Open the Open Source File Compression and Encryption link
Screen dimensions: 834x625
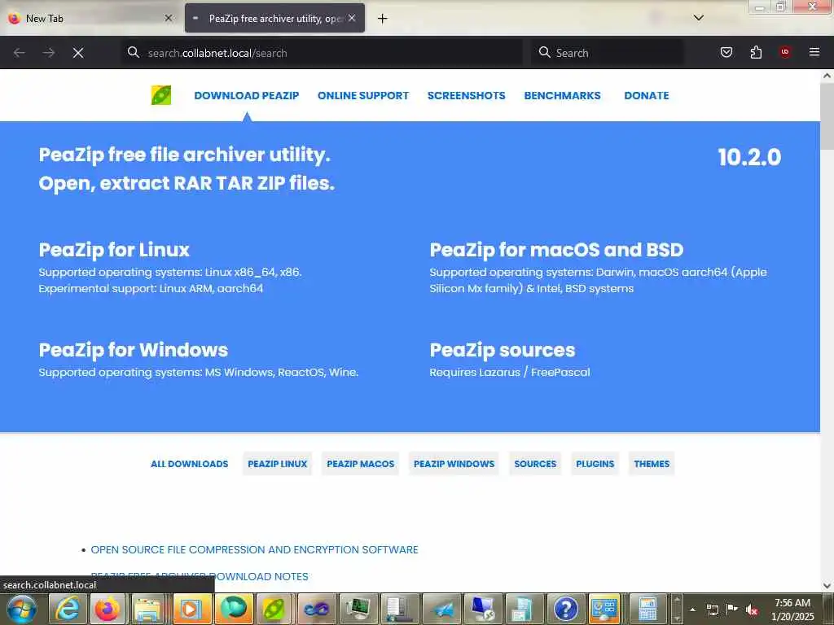point(254,549)
